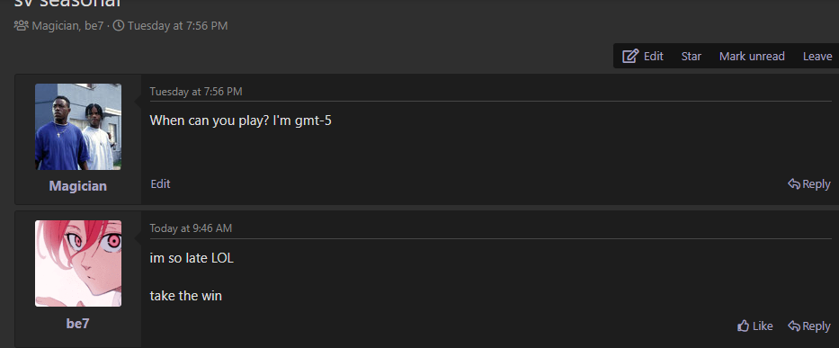Open be7's pink-haired avatar
Viewport: 839px width, 348px height.
[78, 263]
